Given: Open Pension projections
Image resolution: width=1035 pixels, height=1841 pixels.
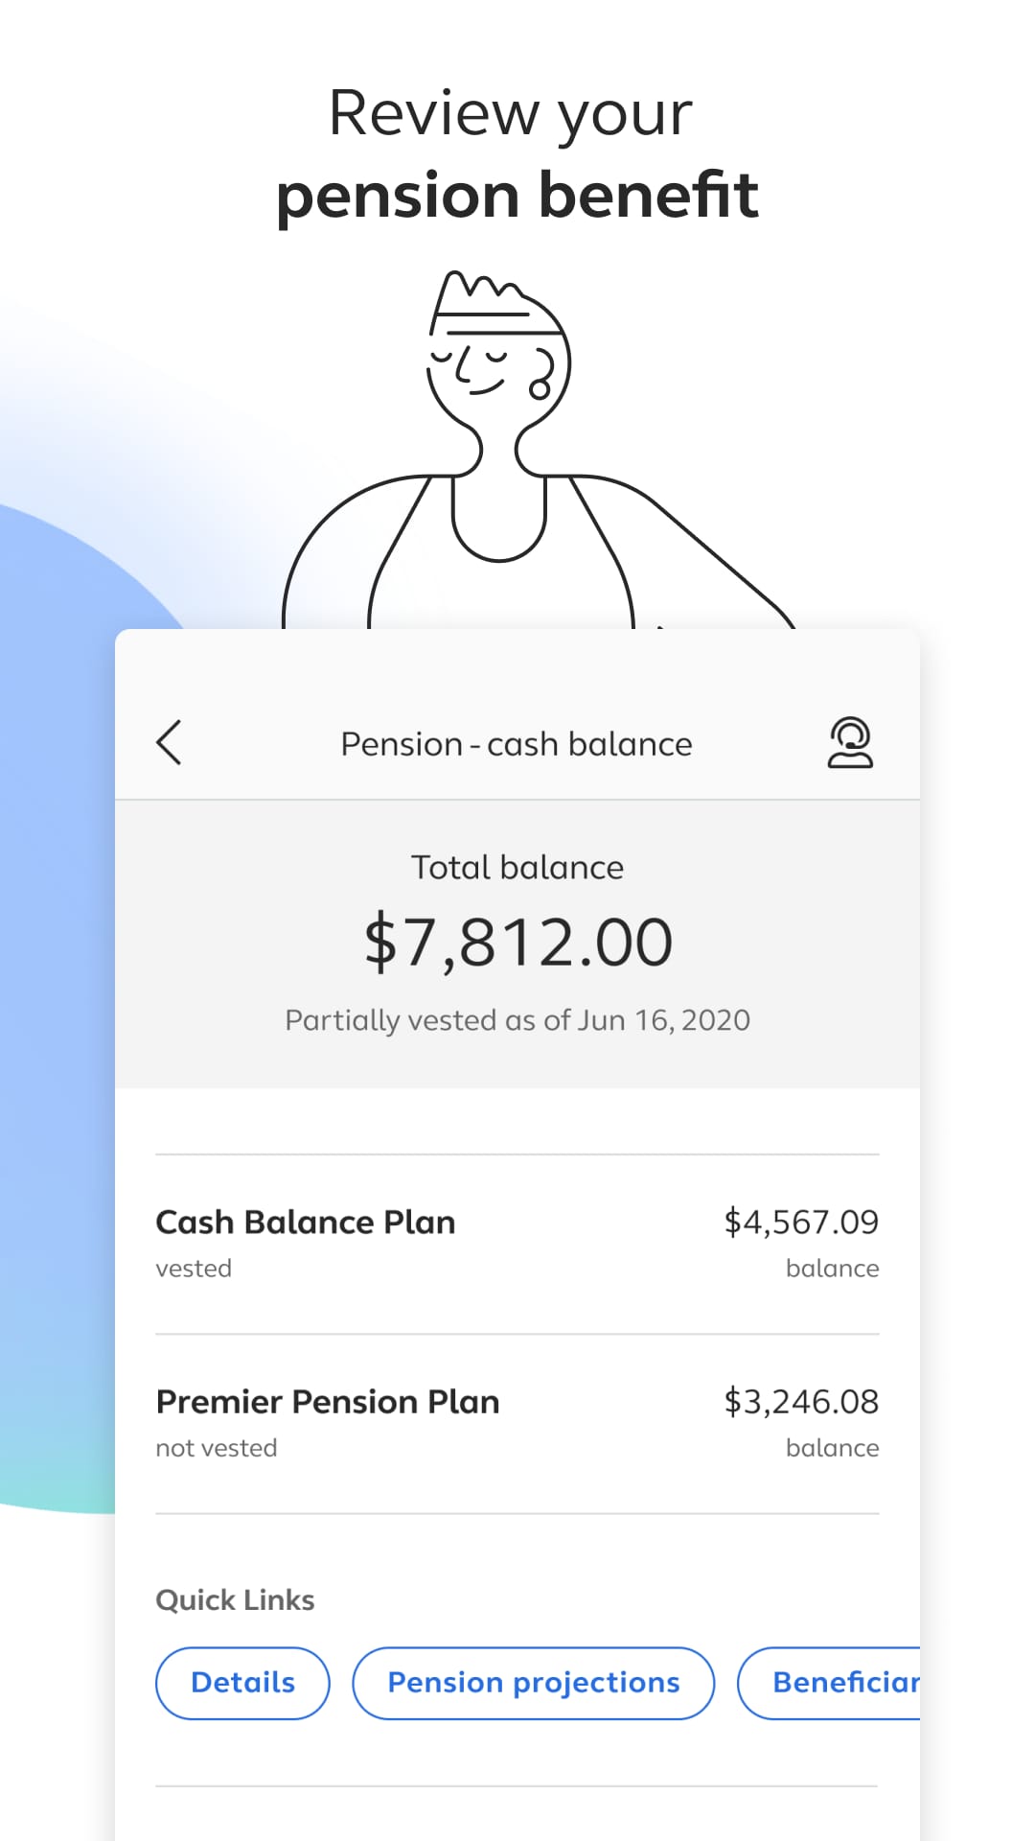Looking at the screenshot, I should [533, 1683].
